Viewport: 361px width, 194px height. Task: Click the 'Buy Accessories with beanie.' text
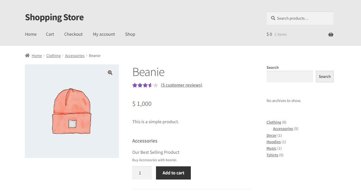[155, 160]
